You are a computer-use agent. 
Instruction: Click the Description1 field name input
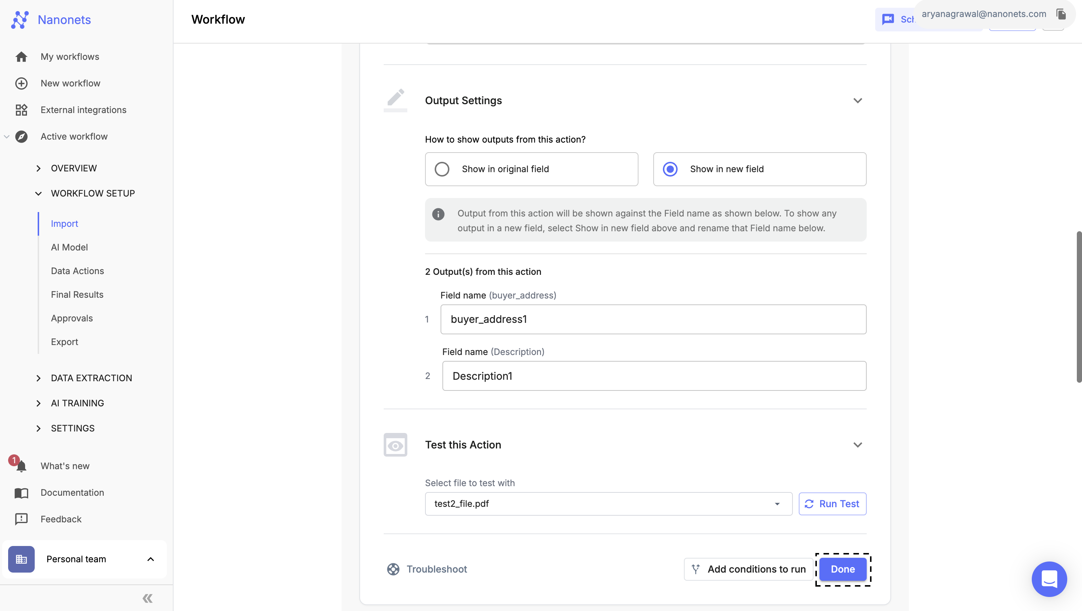(x=654, y=376)
